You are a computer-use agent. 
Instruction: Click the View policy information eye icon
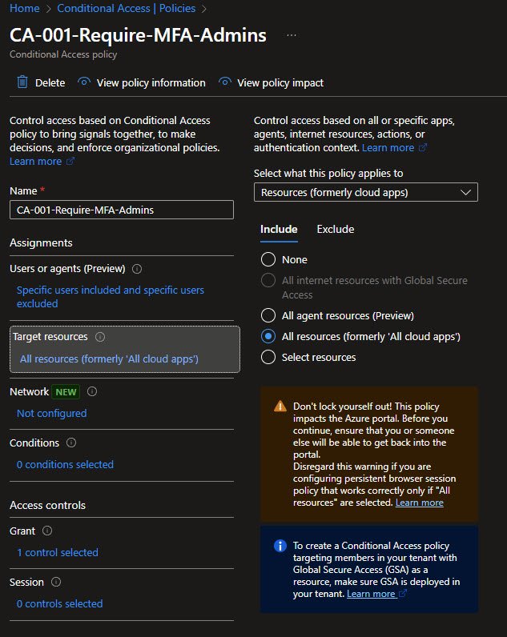tap(84, 82)
